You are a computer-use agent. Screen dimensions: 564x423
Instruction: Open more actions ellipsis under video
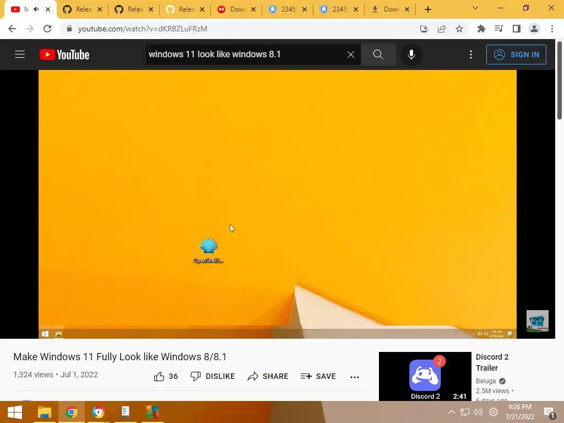pos(355,377)
